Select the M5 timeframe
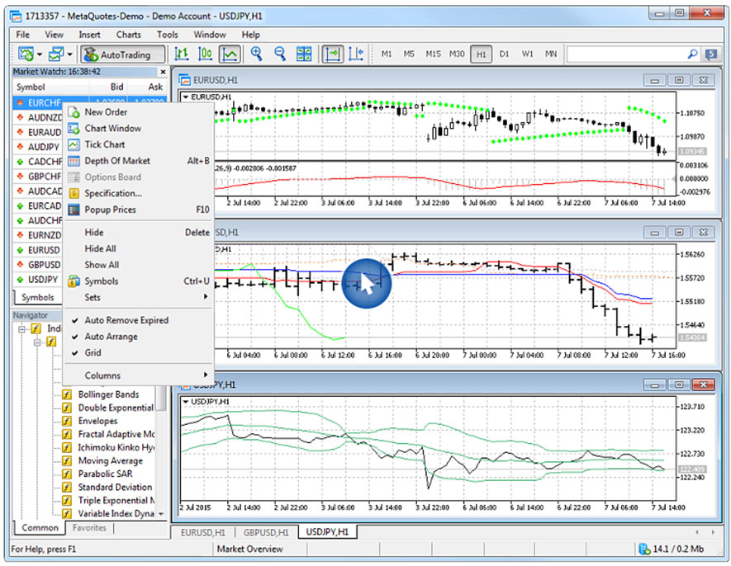The image size is (731, 566). (409, 54)
